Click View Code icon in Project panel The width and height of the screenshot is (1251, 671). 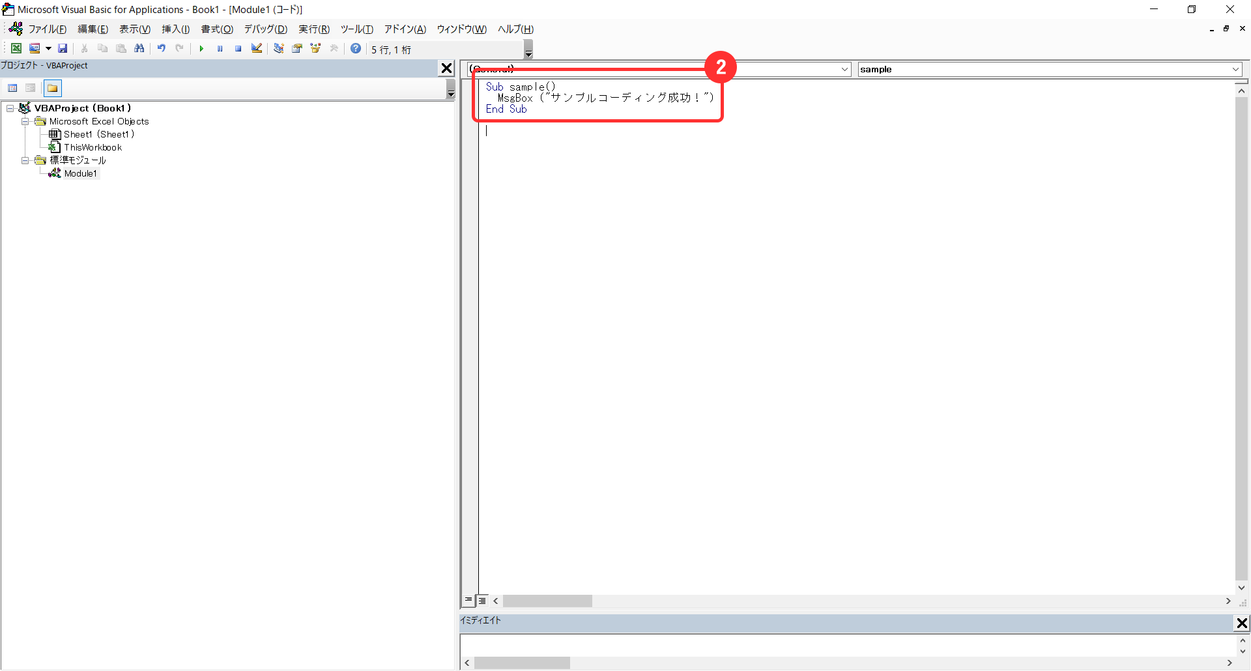click(12, 88)
